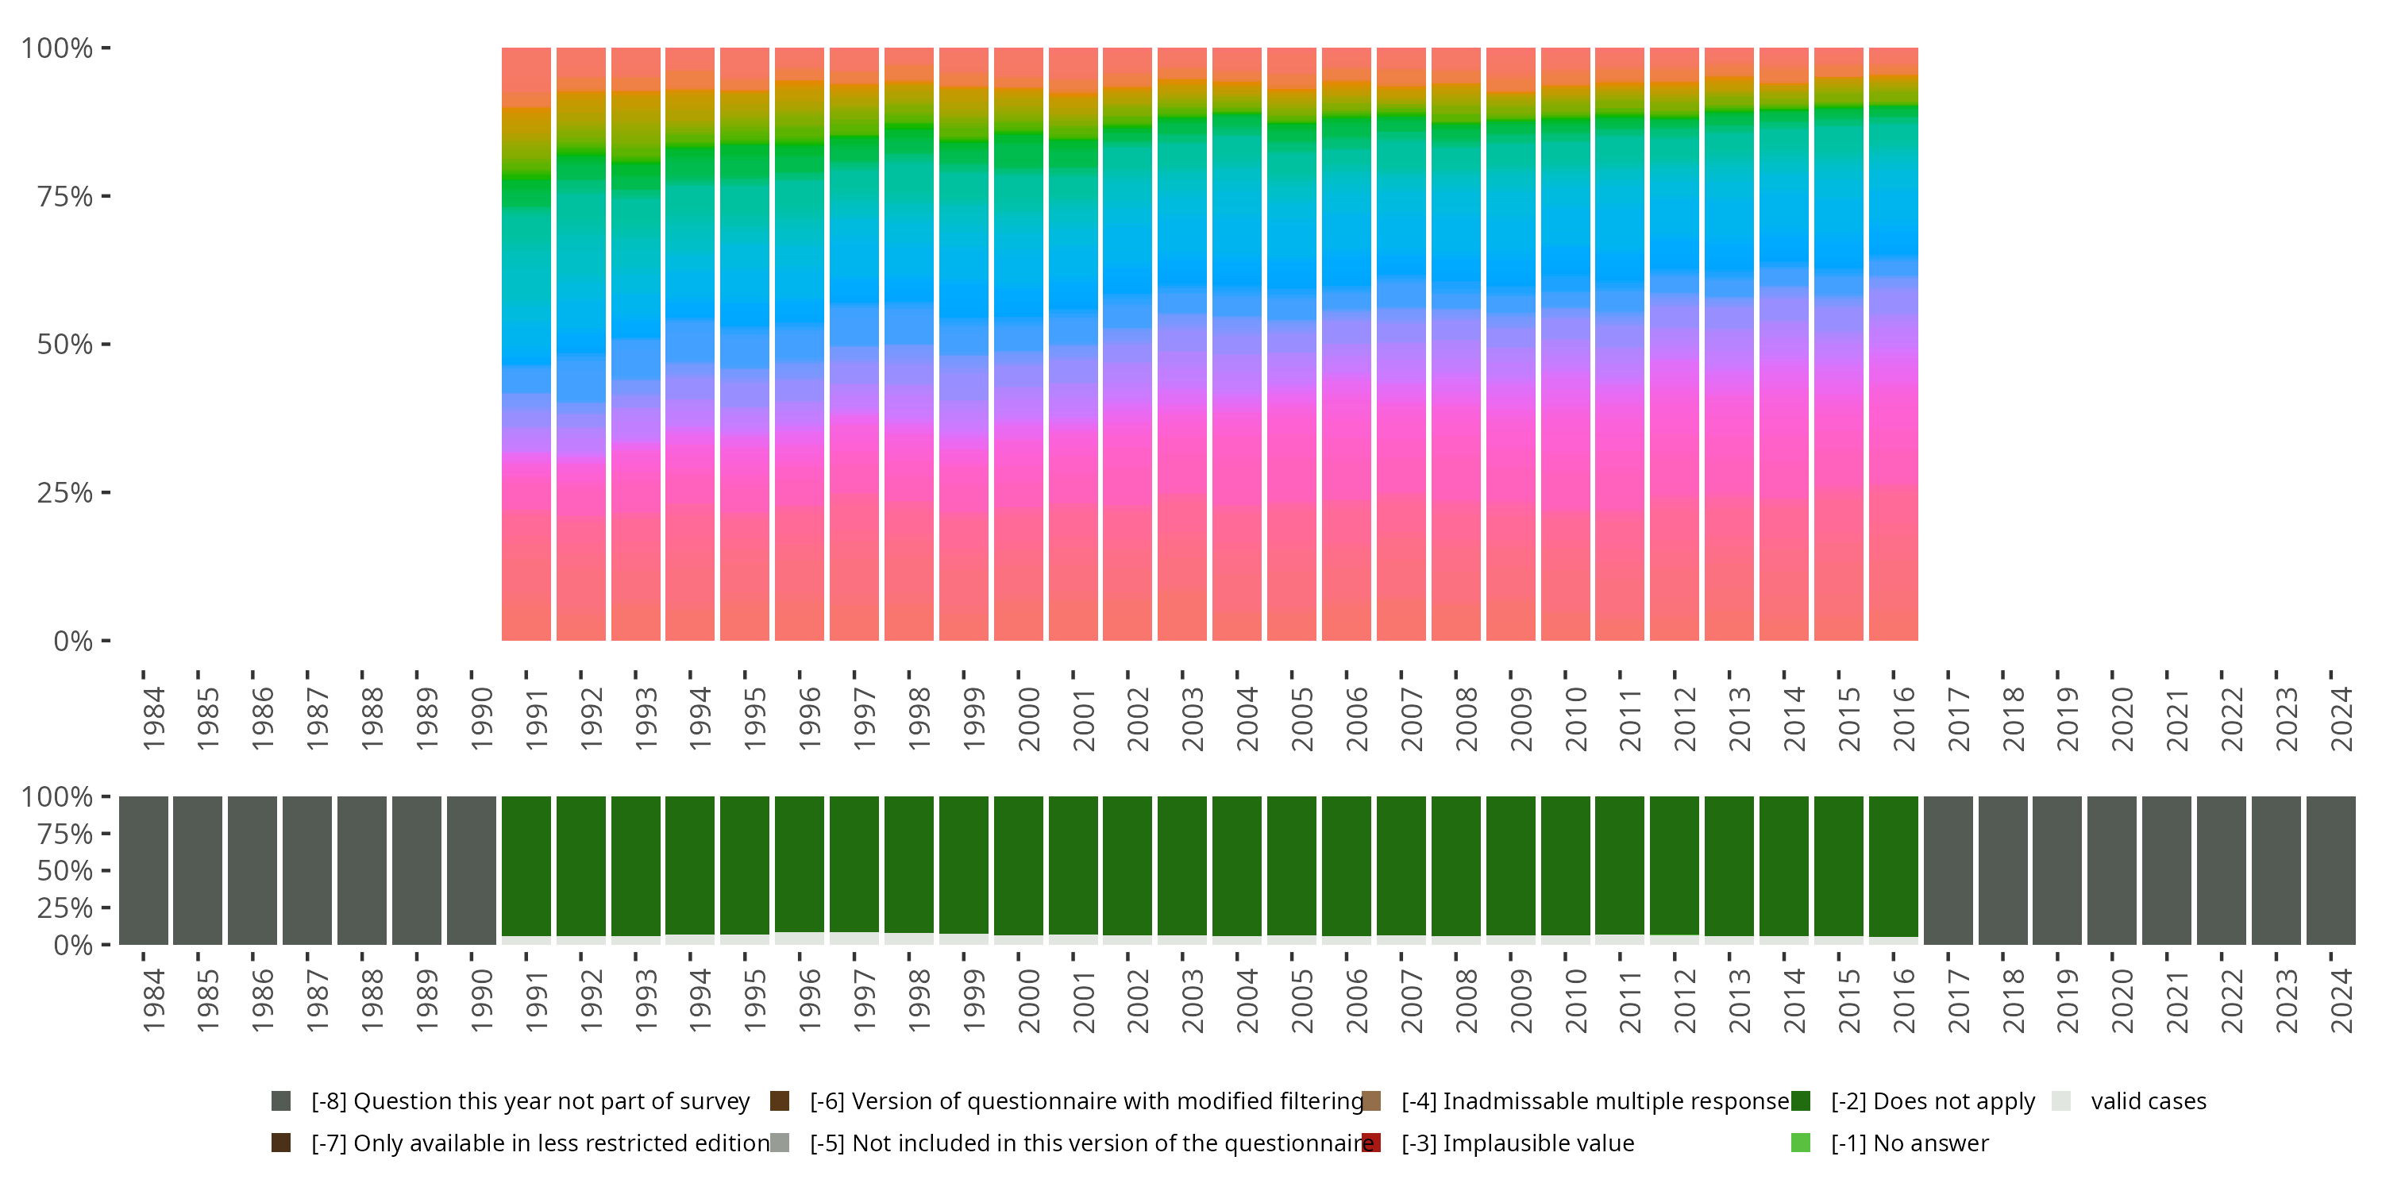Click the 2020 x-axis label under bottom chart

[2122, 1000]
